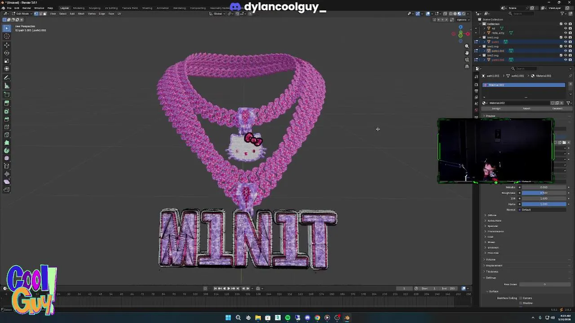Select the Rotate tool in the left toolbar
575x323 pixels.
pyautogui.click(x=7, y=53)
